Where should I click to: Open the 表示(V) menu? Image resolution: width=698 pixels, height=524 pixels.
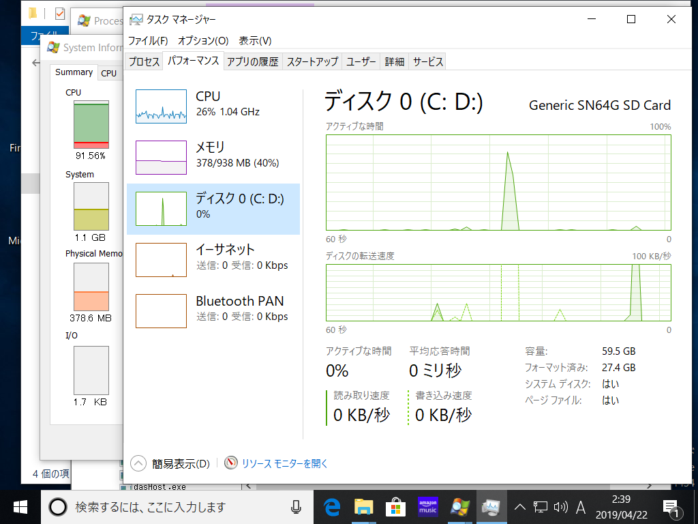(255, 41)
